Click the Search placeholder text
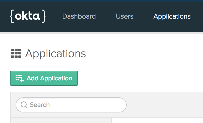 (40, 105)
